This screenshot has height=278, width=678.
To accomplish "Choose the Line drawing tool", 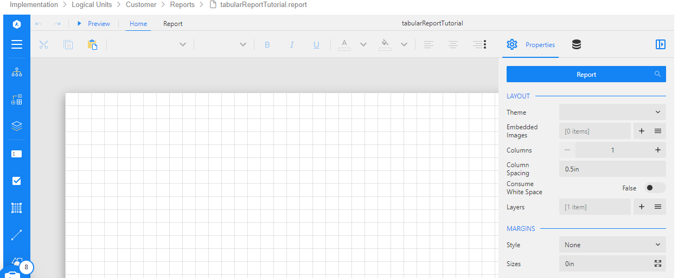I will 17,235.
